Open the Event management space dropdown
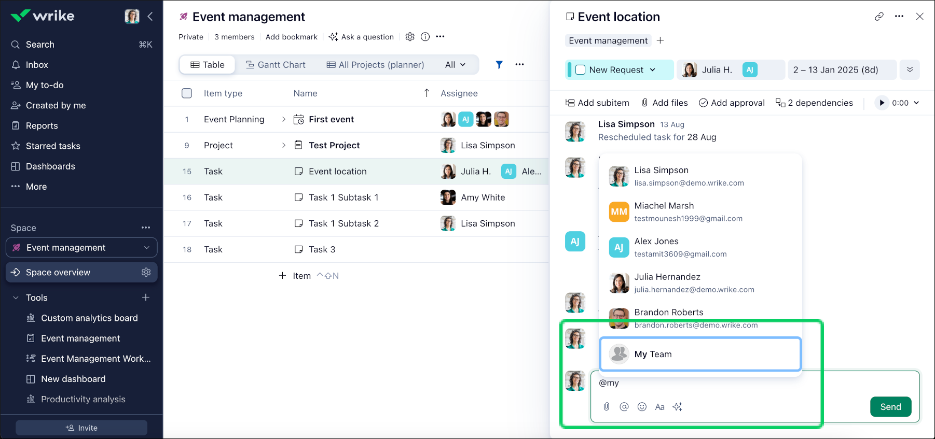This screenshot has width=935, height=439. [147, 248]
